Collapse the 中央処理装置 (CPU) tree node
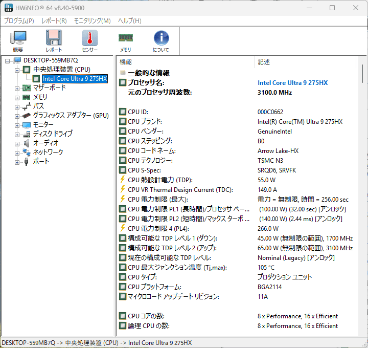The height and width of the screenshot is (348, 368). point(17,70)
